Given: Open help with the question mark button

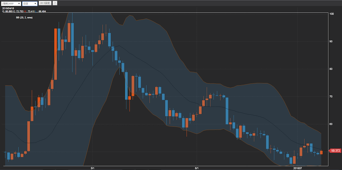Looking at the screenshot, I should [x=55, y=3].
